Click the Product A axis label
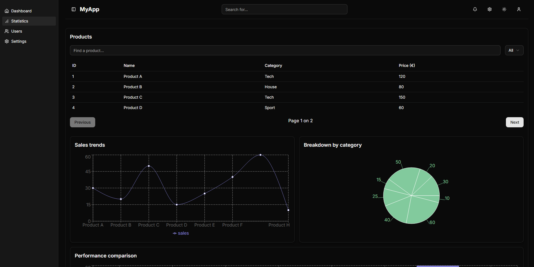Viewport: 534px width, 267px height. [93, 225]
